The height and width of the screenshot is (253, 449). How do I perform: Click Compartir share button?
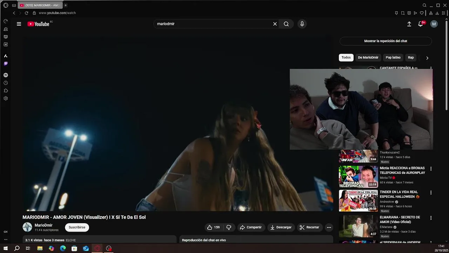[251, 227]
